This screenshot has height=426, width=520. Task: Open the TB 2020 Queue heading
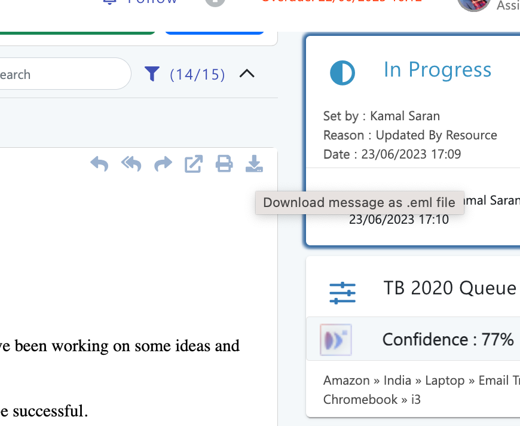[x=449, y=288]
